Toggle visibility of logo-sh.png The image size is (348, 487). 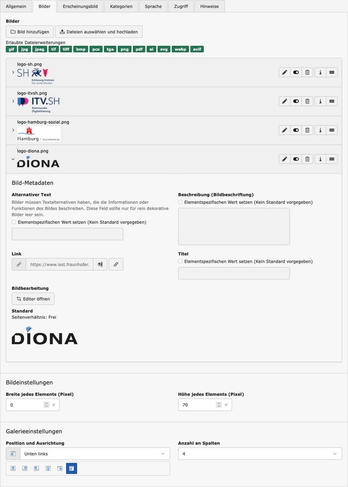(x=296, y=72)
